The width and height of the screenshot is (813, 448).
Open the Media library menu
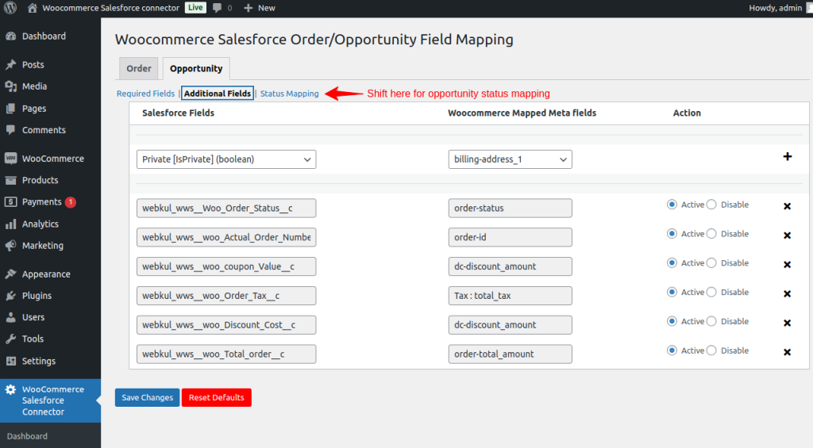click(34, 86)
